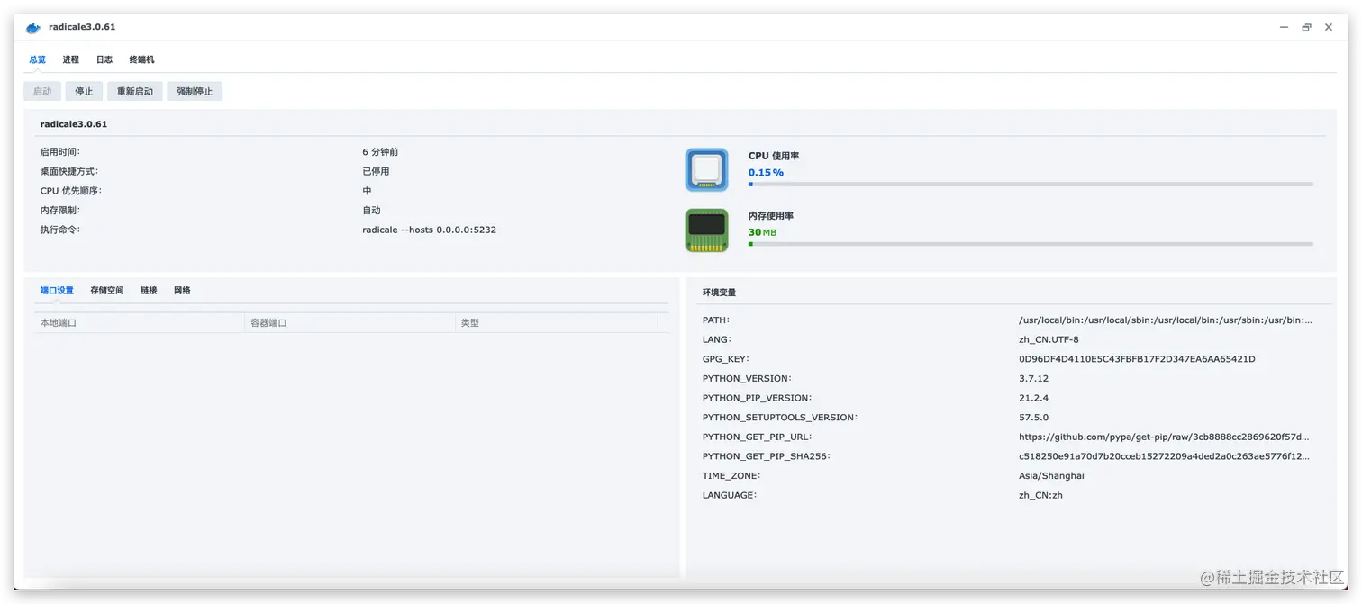Click the CPU chip icon
The width and height of the screenshot is (1362, 604).
click(706, 169)
